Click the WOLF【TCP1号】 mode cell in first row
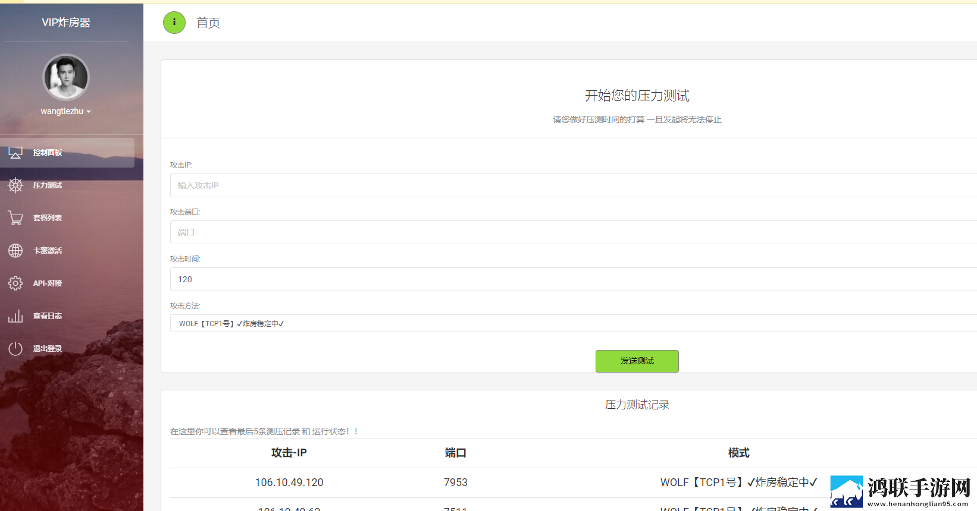Image resolution: width=977 pixels, height=511 pixels. [x=739, y=482]
